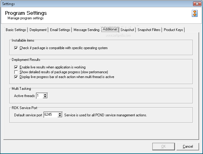Decrease Default service port with down arrow

[60, 116]
